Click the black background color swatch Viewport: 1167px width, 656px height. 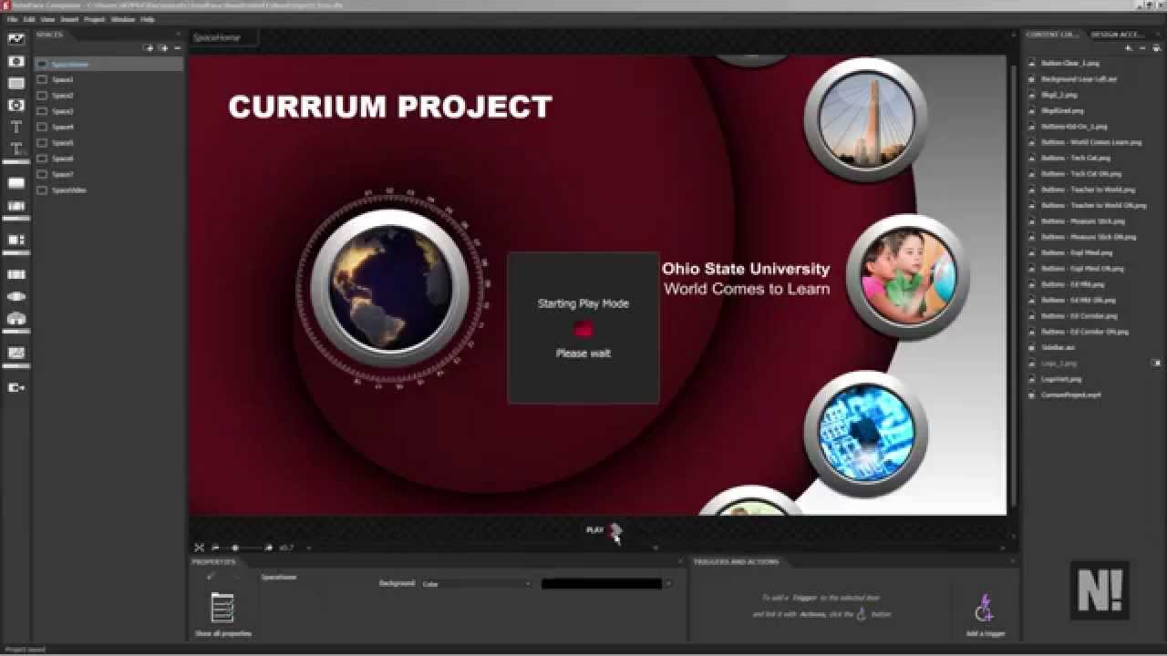[602, 583]
